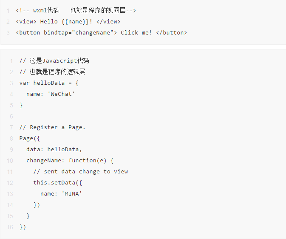The width and height of the screenshot is (286, 239).
Task: Click the "var helloData = {" declaration
Action: click(x=49, y=83)
